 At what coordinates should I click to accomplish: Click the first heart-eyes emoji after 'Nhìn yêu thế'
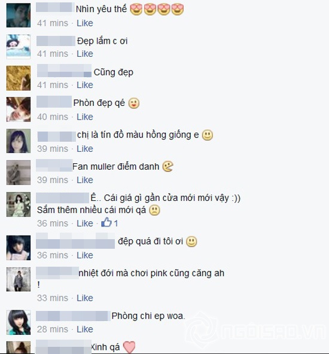pos(136,10)
